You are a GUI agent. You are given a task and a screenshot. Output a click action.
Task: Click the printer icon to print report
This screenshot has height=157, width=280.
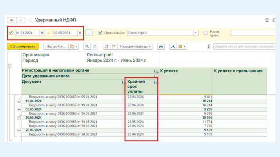click(x=161, y=46)
